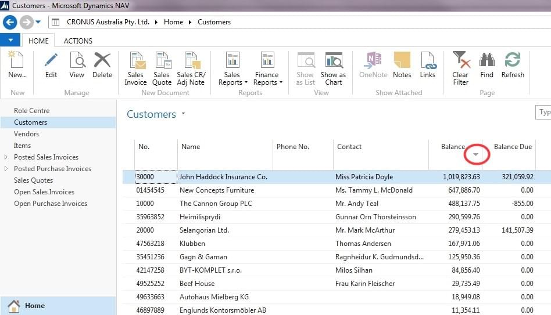
Task: Click contact Thomas Andersen cell
Action: click(363, 244)
